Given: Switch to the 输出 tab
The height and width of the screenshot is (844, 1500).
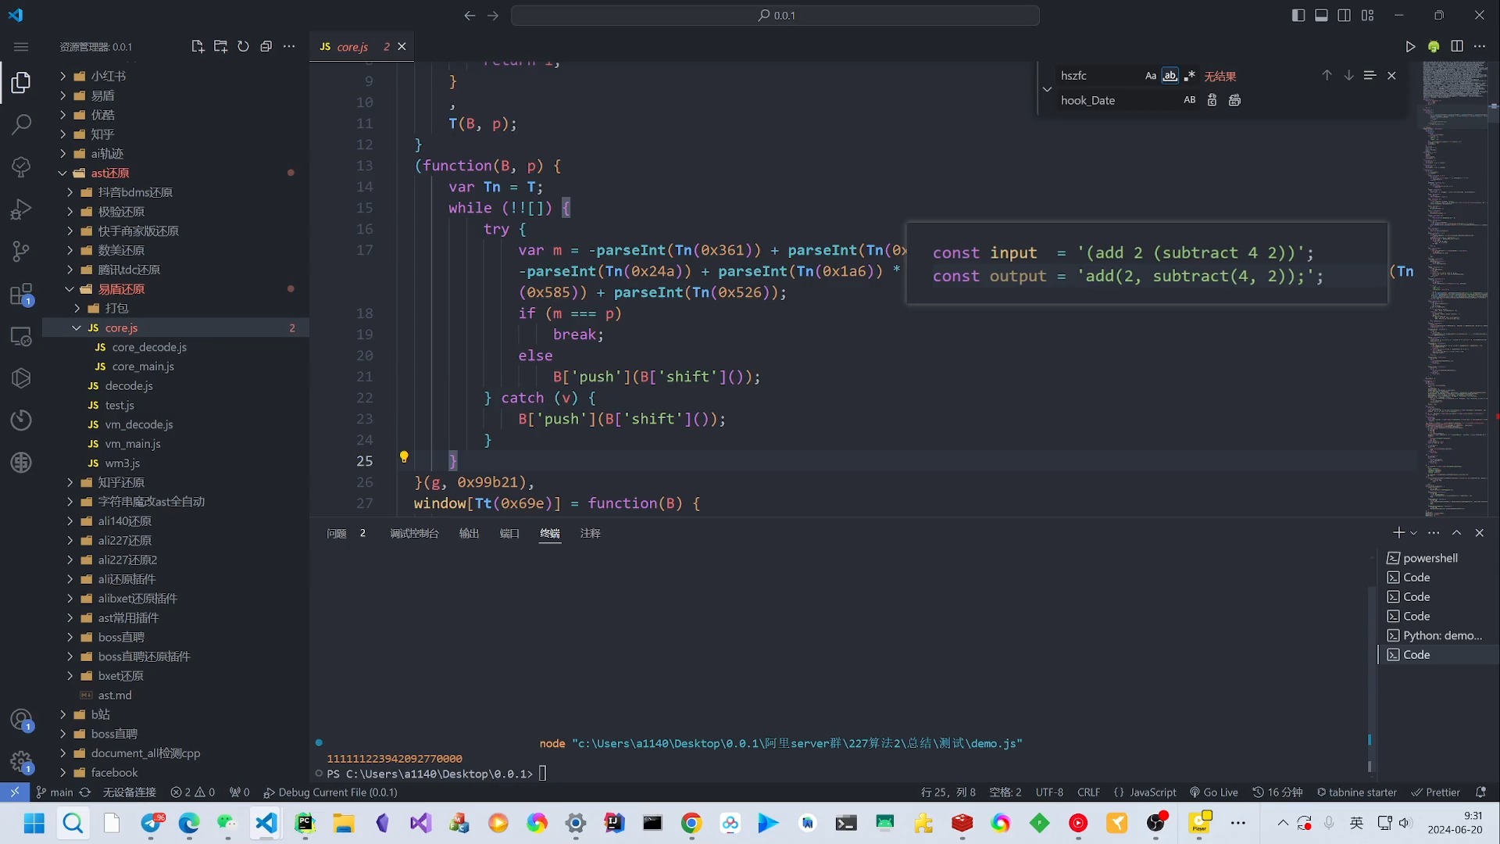Looking at the screenshot, I should [469, 534].
